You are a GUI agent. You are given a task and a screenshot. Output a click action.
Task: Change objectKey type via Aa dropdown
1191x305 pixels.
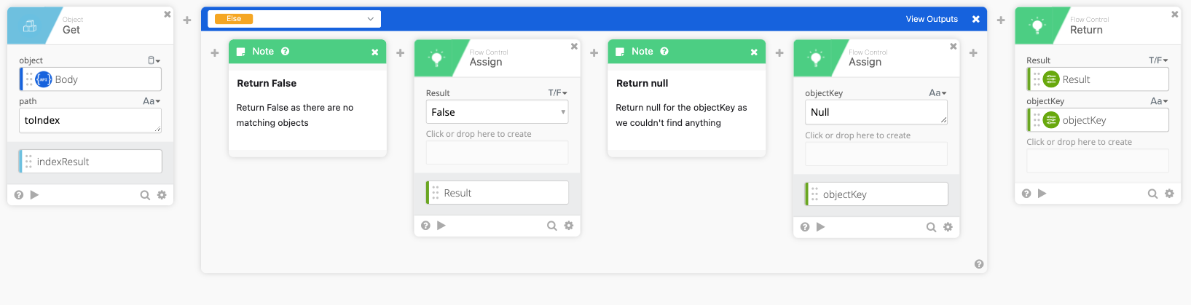click(938, 93)
